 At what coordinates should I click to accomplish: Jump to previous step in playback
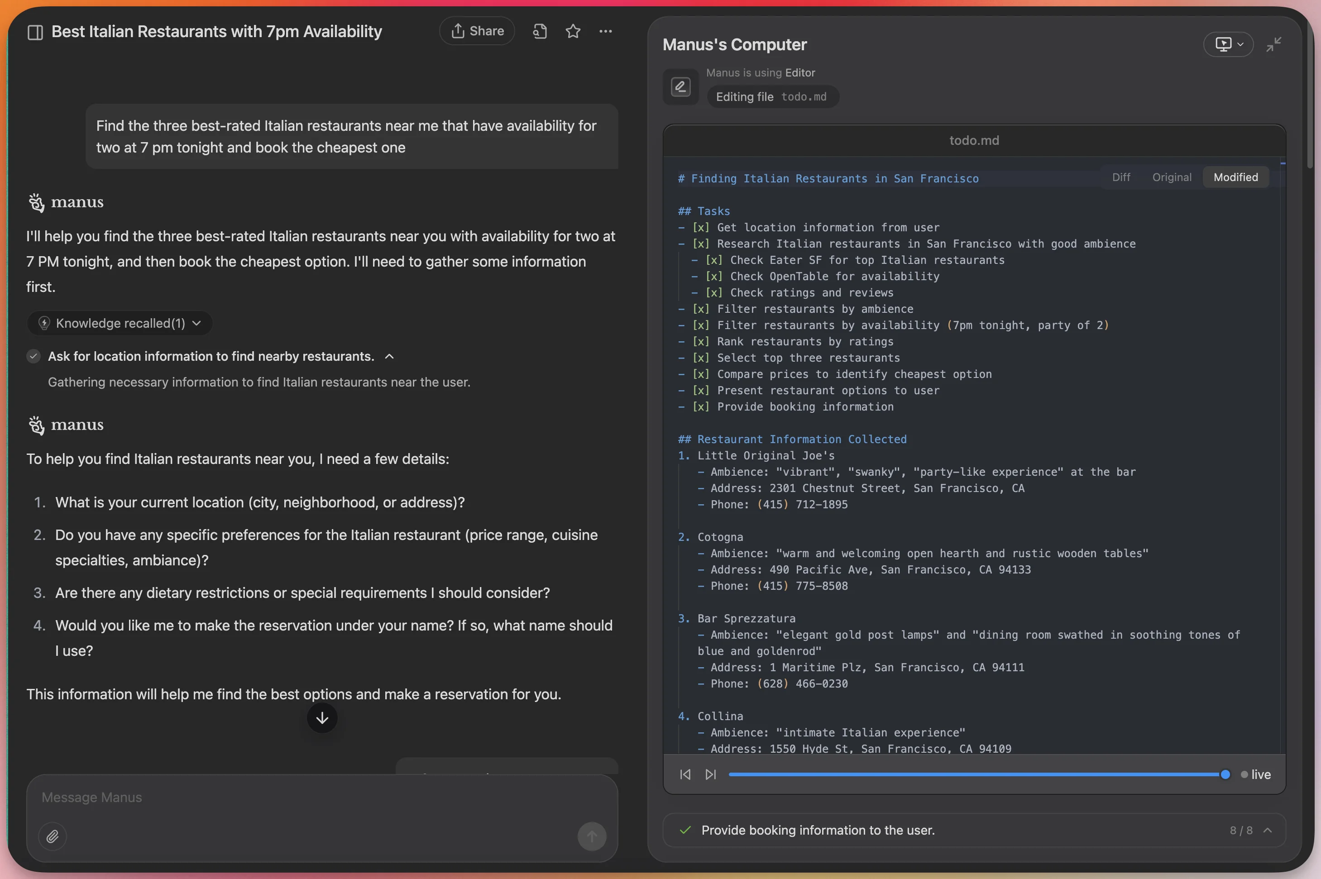[685, 774]
